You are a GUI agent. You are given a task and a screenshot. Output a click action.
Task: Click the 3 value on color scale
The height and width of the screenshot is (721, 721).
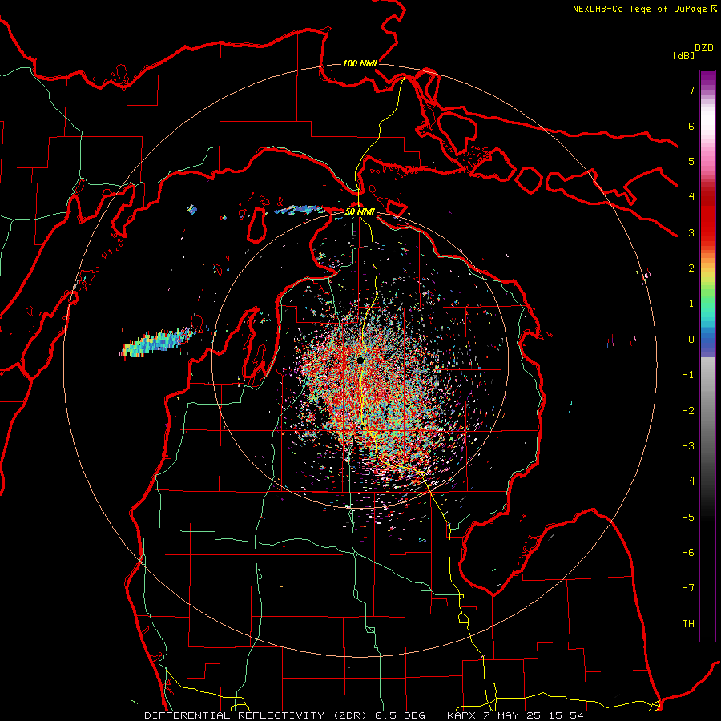click(x=691, y=232)
